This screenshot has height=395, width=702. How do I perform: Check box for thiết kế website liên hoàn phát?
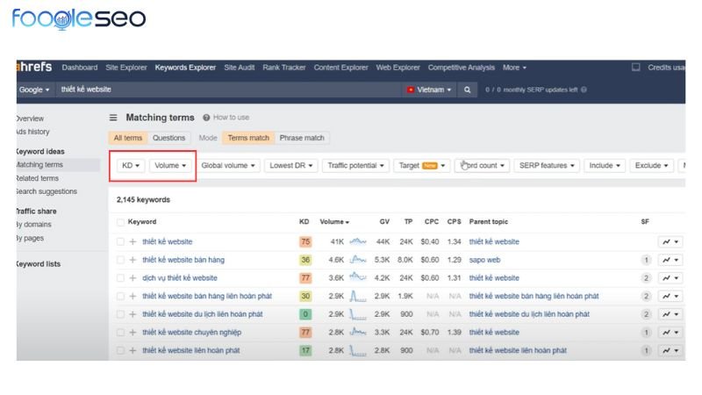[120, 350]
